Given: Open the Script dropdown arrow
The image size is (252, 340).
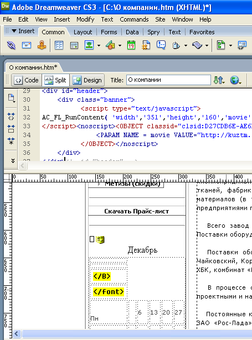Looking at the screenshot, I should (207, 45).
